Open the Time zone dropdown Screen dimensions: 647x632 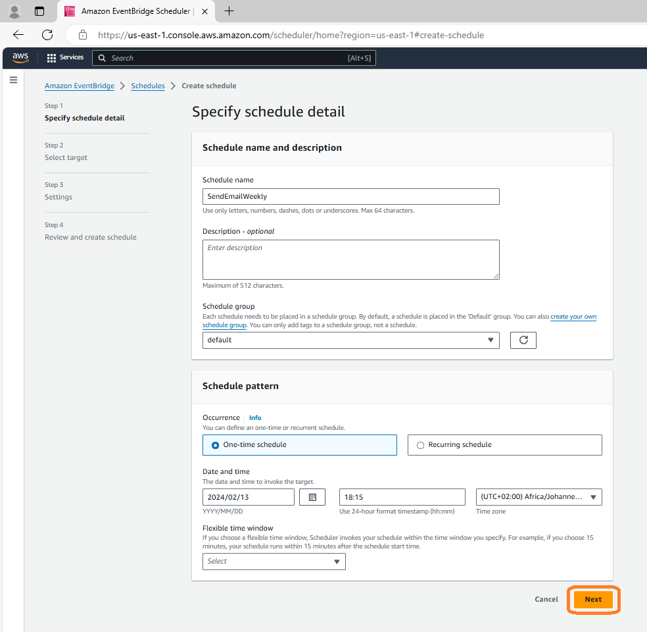pyautogui.click(x=539, y=497)
